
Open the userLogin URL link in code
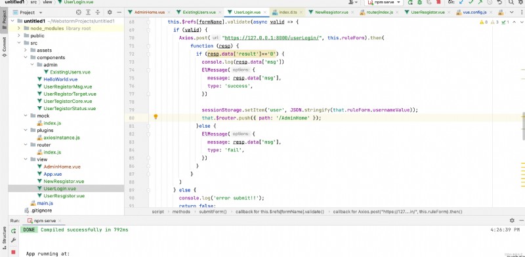point(272,38)
